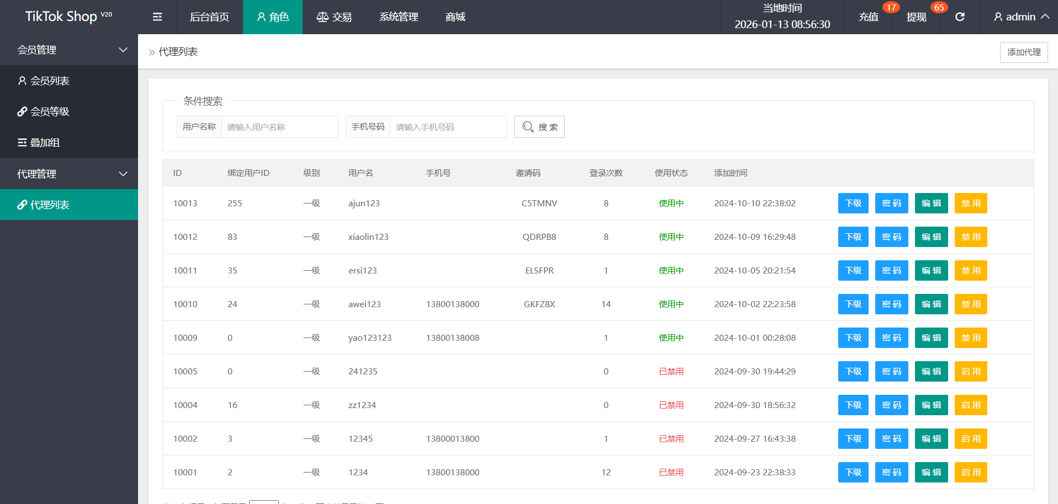Click 编辑 for agent xiaolin123
This screenshot has width=1058, height=504.
[x=931, y=237]
